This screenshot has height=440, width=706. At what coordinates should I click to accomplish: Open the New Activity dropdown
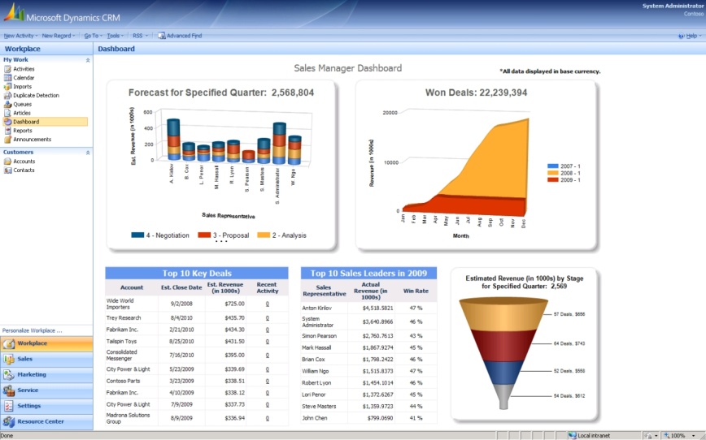tap(20, 36)
